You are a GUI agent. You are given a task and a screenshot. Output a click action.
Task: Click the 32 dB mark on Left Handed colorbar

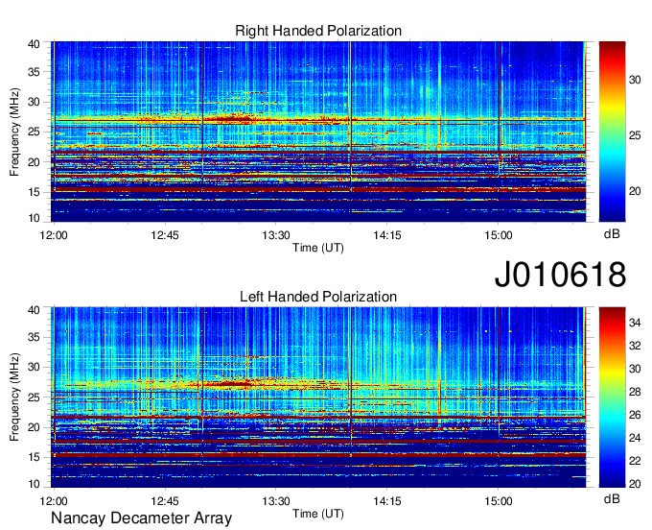(635, 346)
